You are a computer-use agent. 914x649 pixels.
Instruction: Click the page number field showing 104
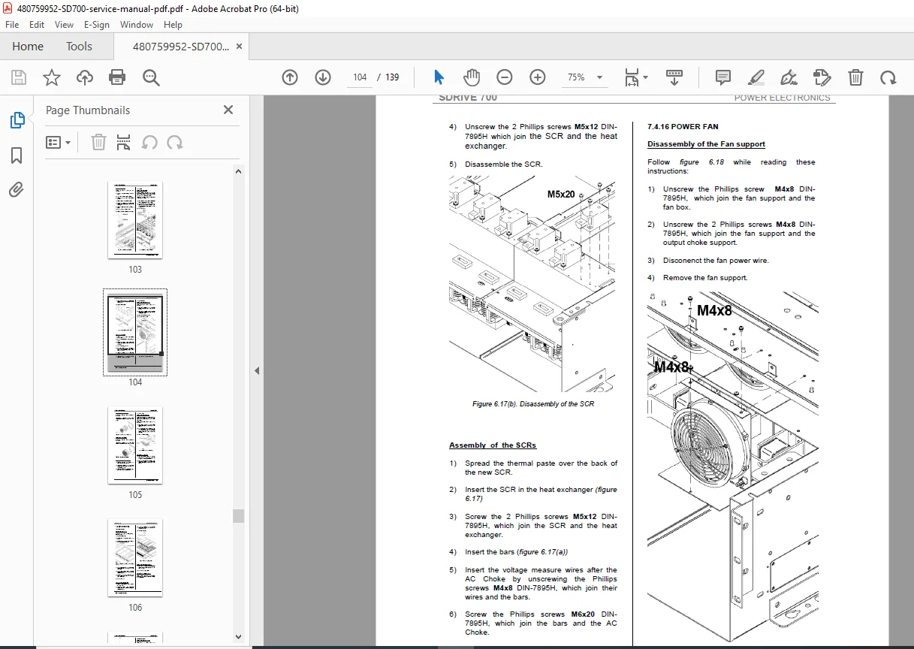360,77
